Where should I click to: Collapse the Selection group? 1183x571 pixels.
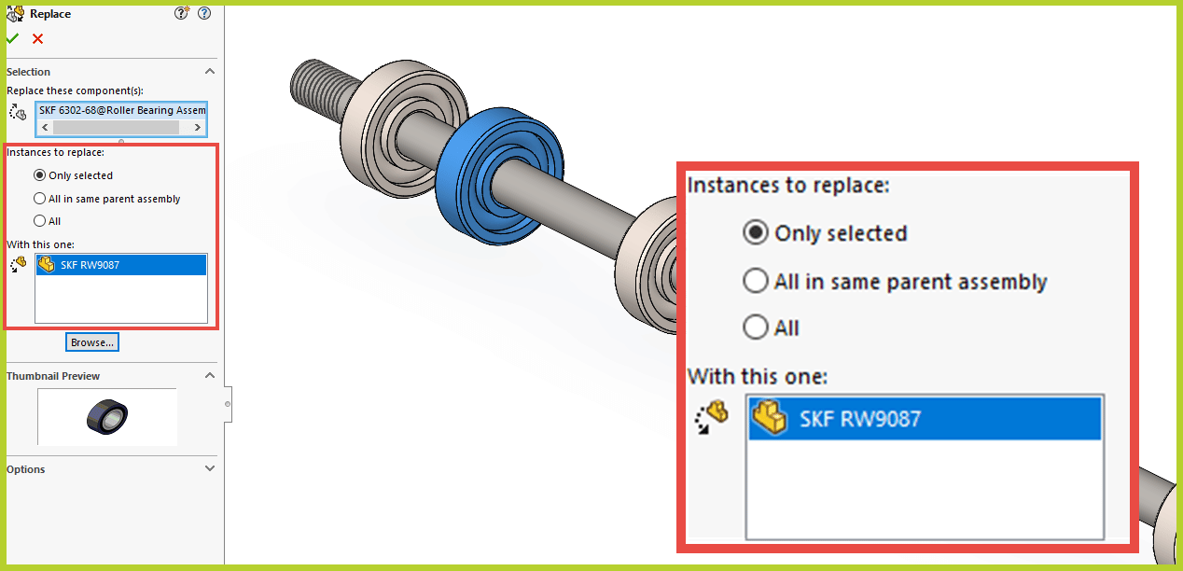point(210,71)
